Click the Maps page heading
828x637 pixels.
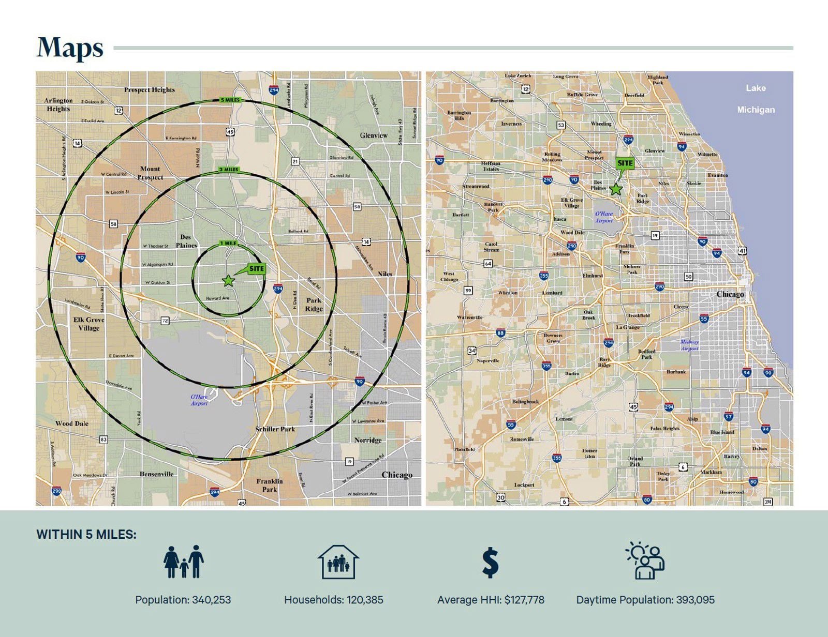[x=70, y=48]
